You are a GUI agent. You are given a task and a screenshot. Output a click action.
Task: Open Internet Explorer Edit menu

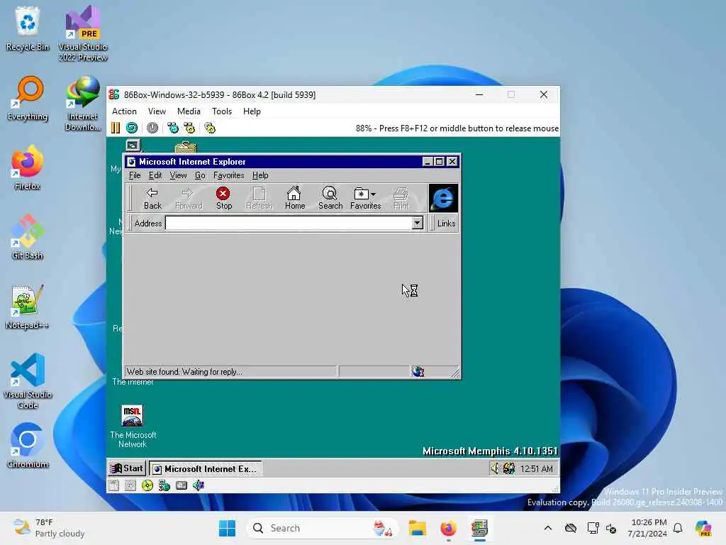click(155, 175)
